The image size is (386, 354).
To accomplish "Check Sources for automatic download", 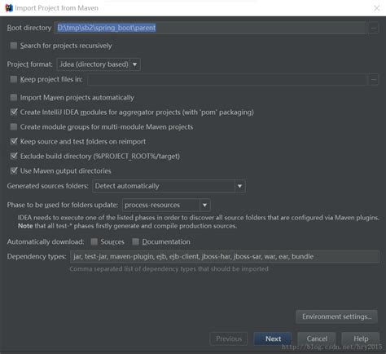I will pyautogui.click(x=94, y=241).
